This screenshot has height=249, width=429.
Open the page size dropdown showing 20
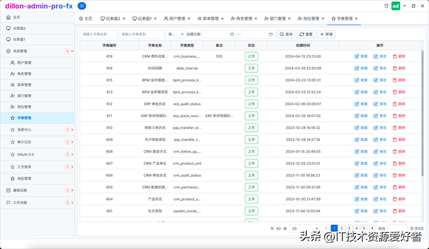click(x=304, y=228)
